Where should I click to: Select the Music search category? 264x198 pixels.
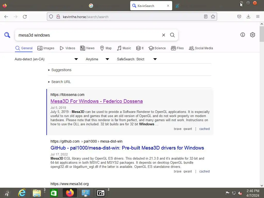(124, 48)
